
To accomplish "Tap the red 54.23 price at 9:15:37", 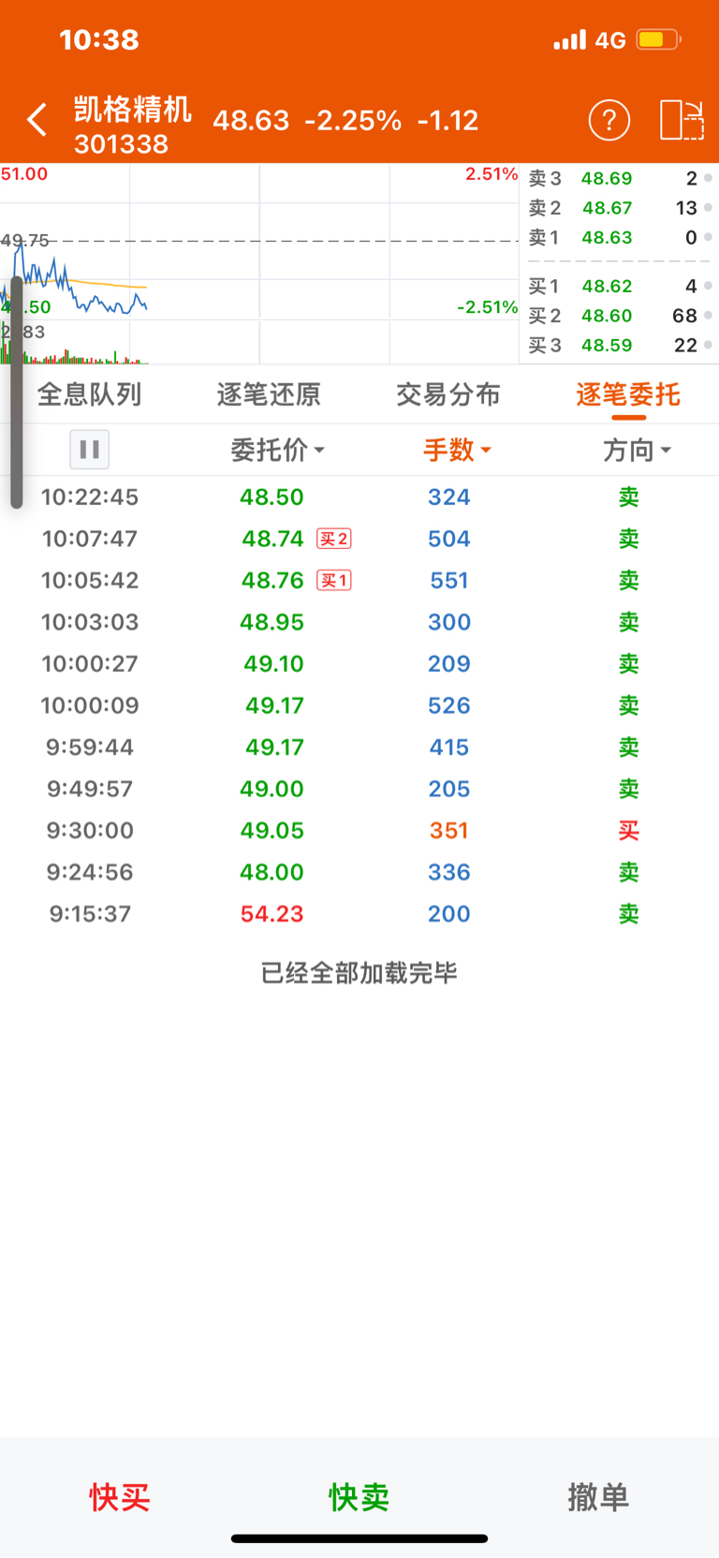I will pyautogui.click(x=271, y=913).
